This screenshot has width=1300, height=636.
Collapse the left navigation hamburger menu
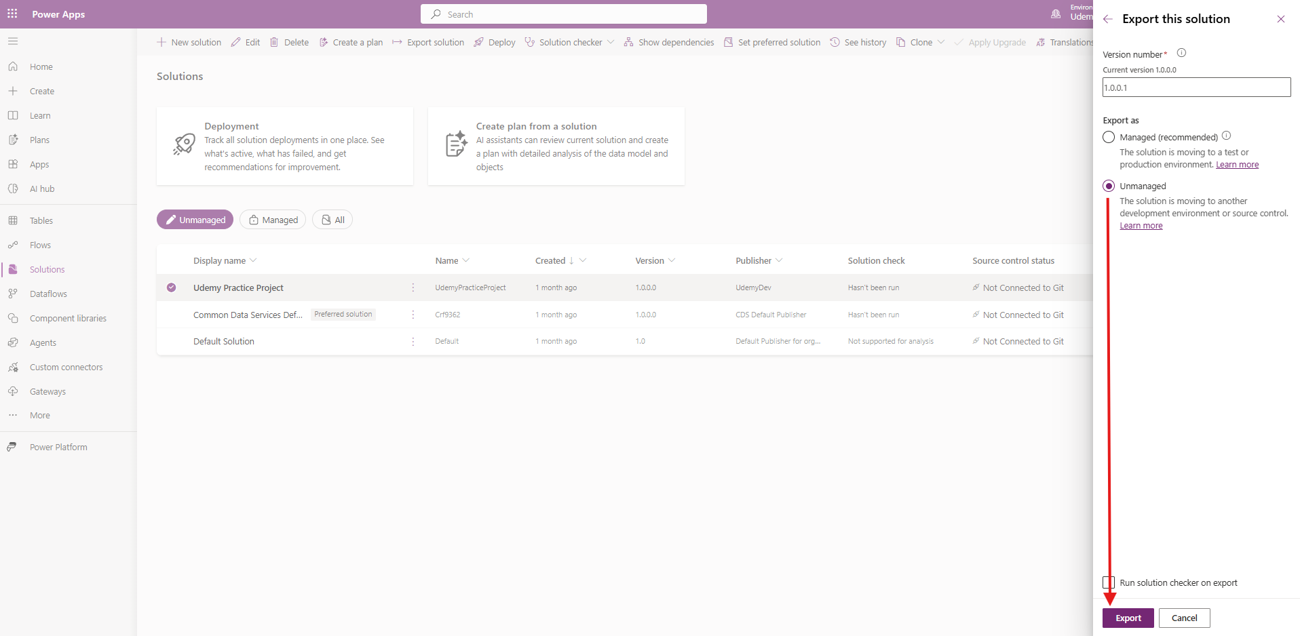coord(12,41)
